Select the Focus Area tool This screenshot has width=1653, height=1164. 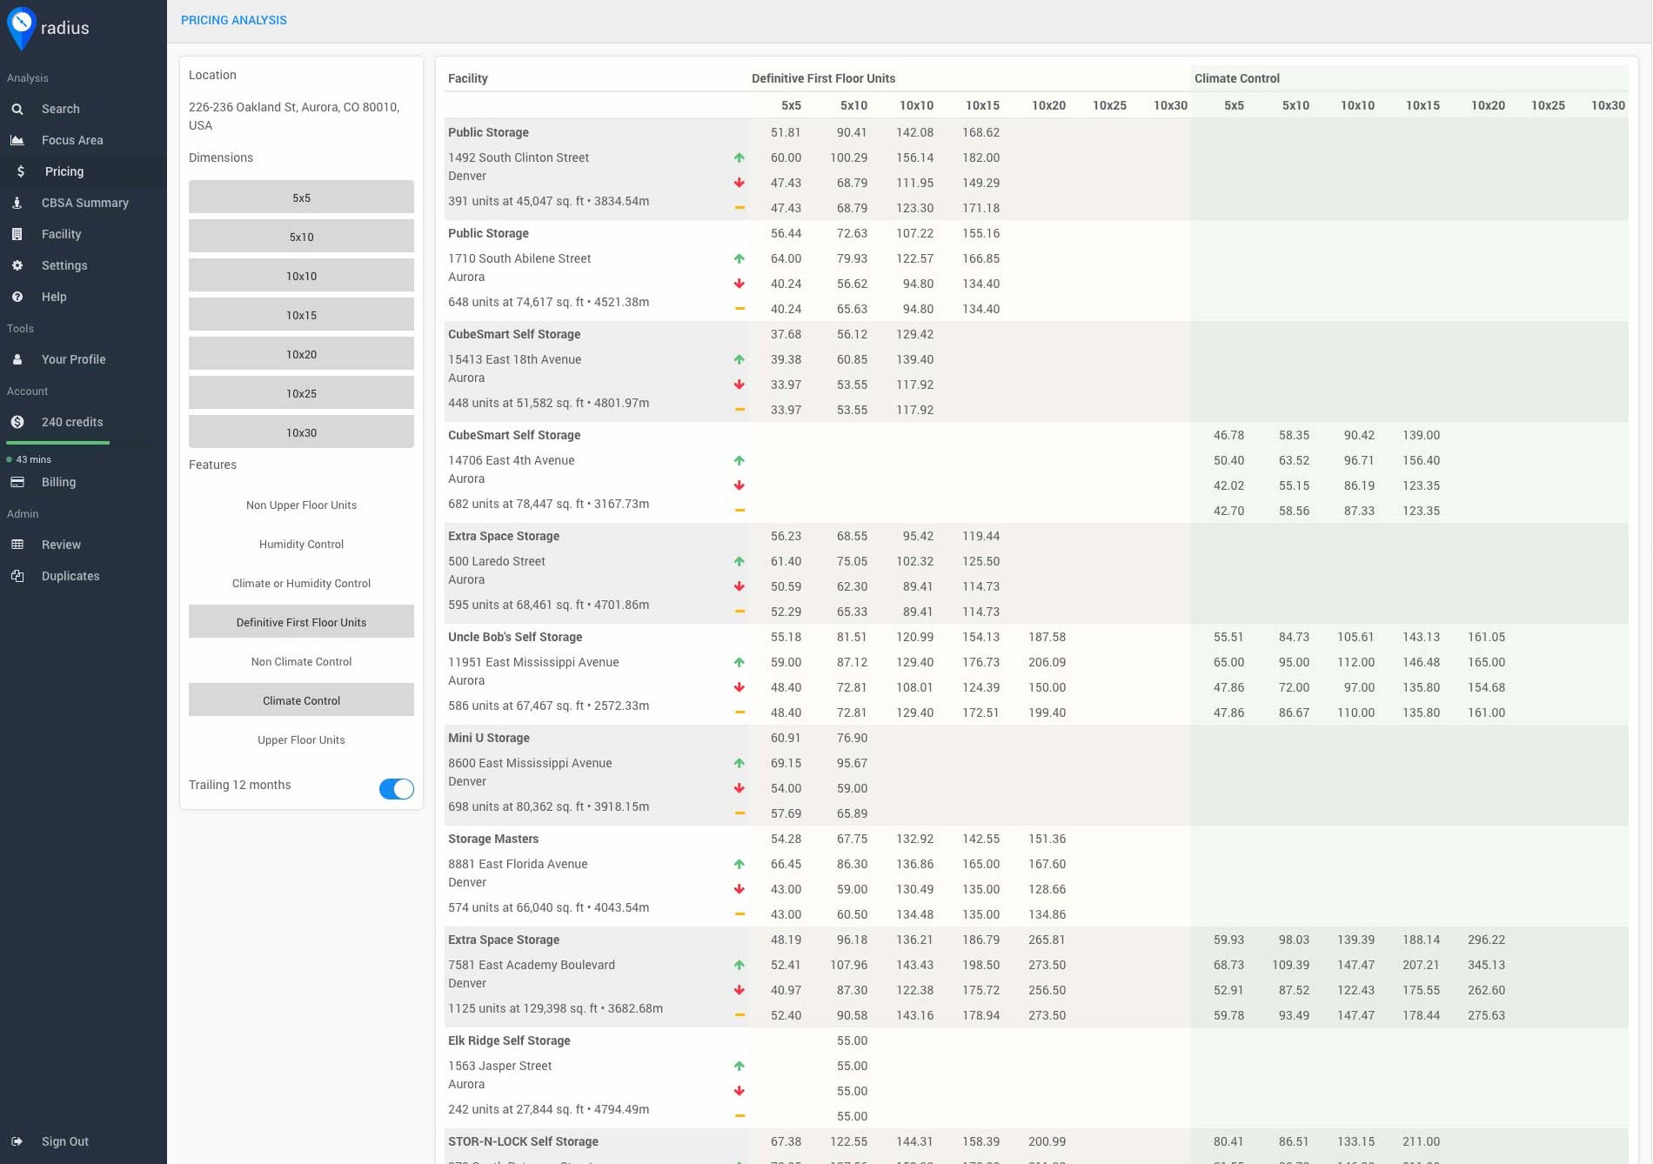73,140
